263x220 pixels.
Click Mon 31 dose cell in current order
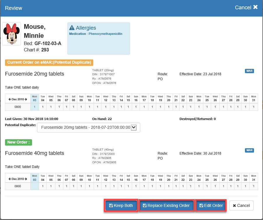pos(253,107)
